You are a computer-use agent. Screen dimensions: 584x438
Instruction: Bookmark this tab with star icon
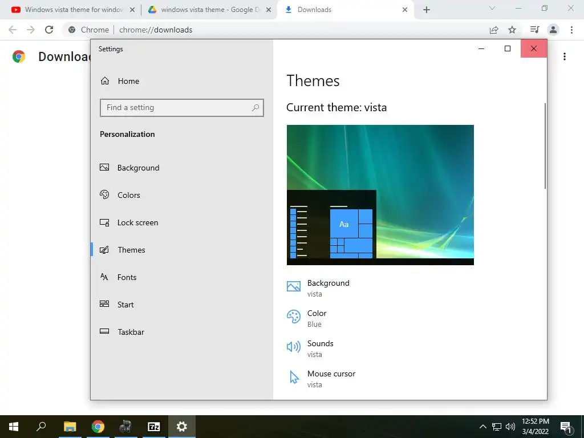coord(512,30)
